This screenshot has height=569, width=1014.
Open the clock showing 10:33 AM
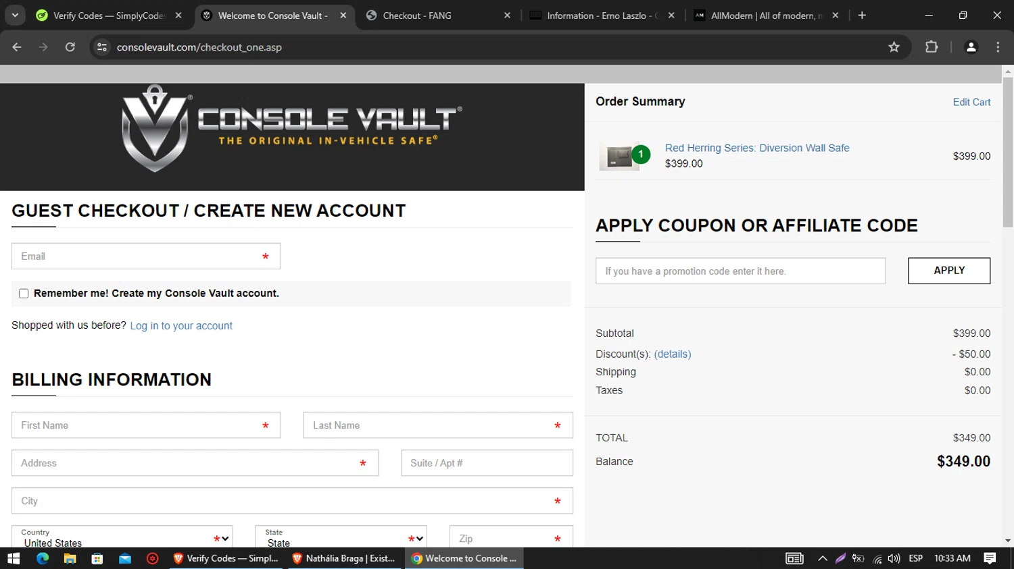[x=952, y=558]
